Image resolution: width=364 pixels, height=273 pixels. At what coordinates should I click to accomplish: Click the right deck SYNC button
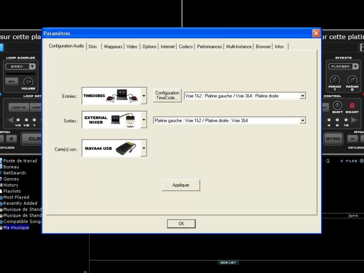333,139
